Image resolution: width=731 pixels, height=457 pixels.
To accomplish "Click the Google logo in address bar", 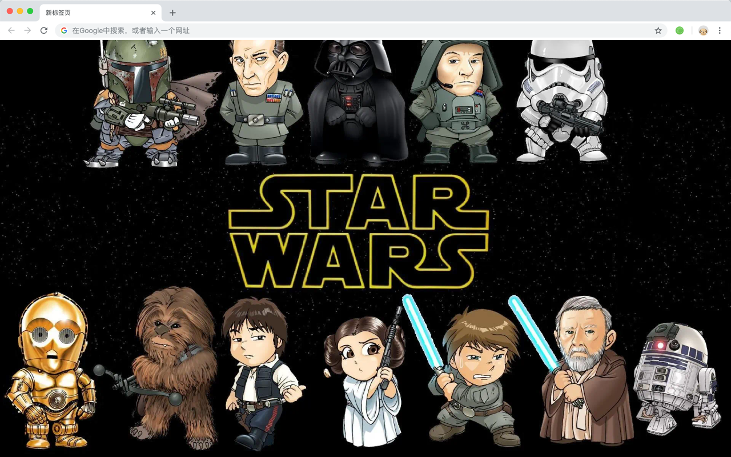I will [x=64, y=30].
